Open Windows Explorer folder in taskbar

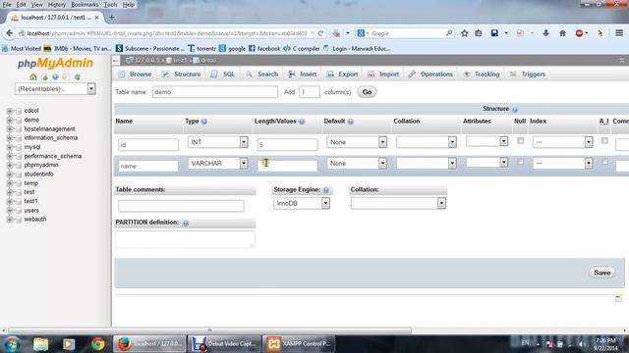coord(40,344)
